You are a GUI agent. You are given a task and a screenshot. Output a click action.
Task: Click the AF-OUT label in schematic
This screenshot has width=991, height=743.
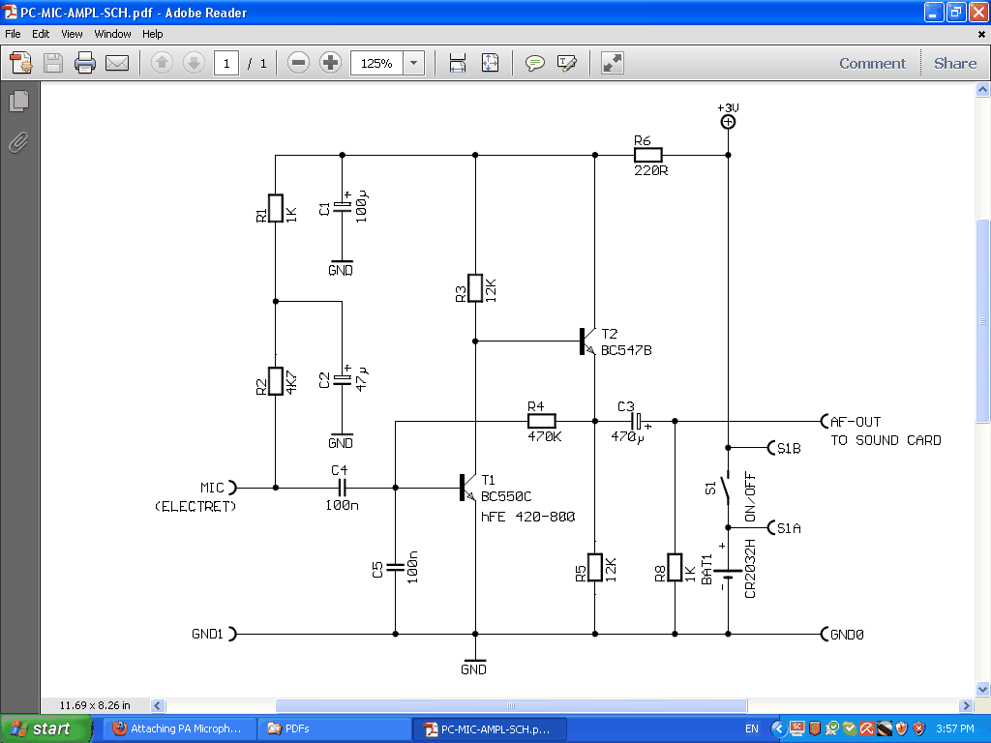point(856,422)
